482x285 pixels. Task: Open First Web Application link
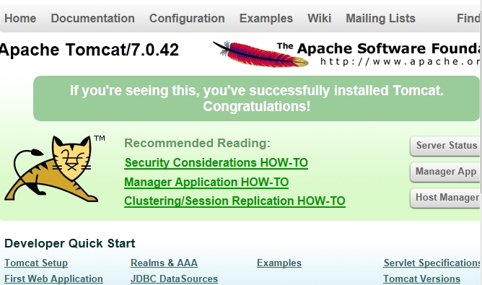coord(53,279)
